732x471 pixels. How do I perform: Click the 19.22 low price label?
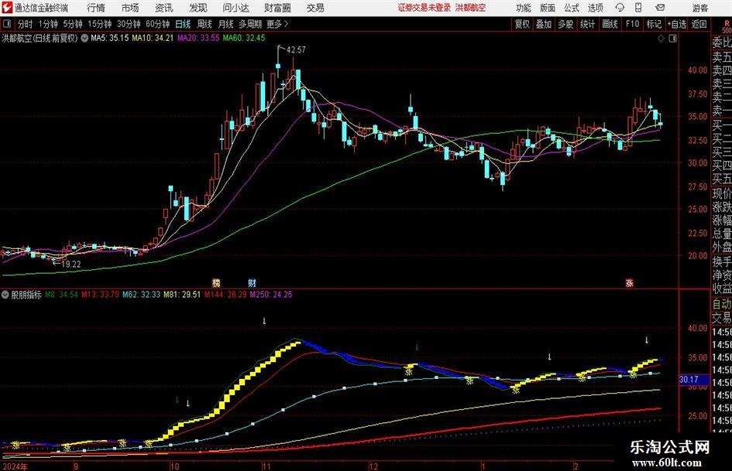pyautogui.click(x=71, y=264)
